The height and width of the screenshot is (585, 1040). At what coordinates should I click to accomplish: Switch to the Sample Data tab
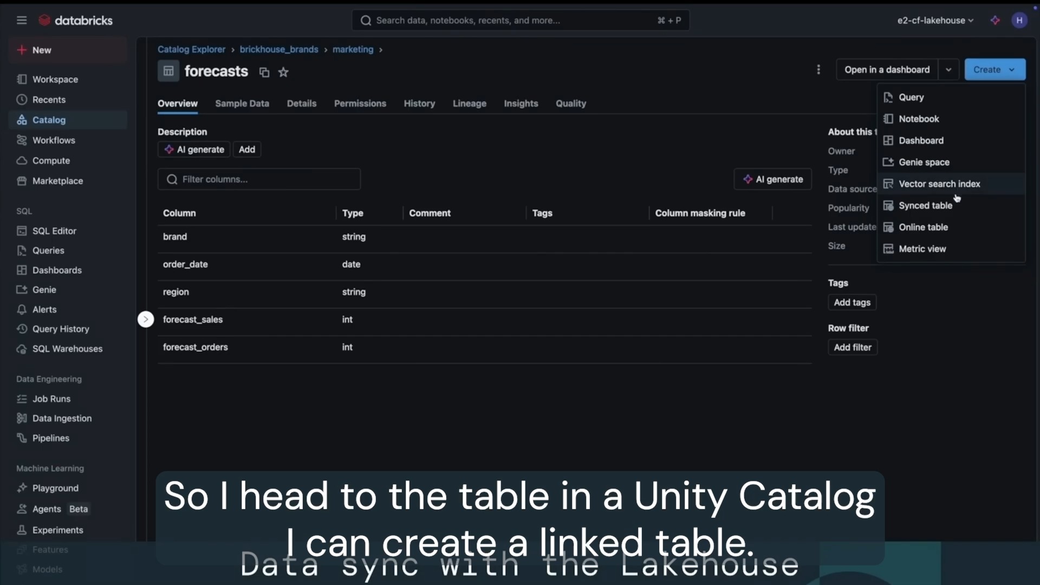(242, 103)
